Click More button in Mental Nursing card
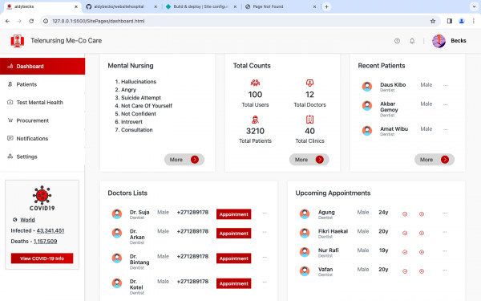 click(184, 160)
